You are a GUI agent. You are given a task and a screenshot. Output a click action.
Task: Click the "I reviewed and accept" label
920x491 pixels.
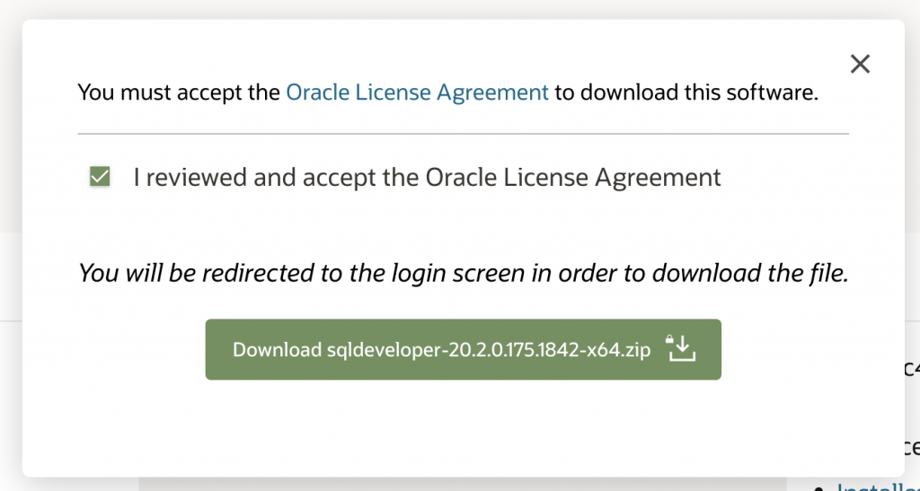click(x=256, y=177)
